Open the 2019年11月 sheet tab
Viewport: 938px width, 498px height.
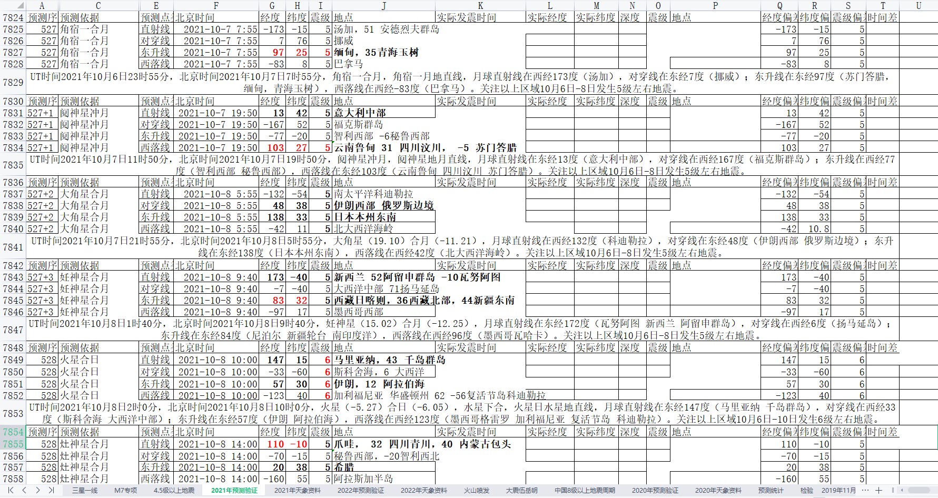coord(839,490)
